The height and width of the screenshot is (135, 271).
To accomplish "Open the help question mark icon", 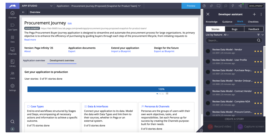I will pos(204,6).
